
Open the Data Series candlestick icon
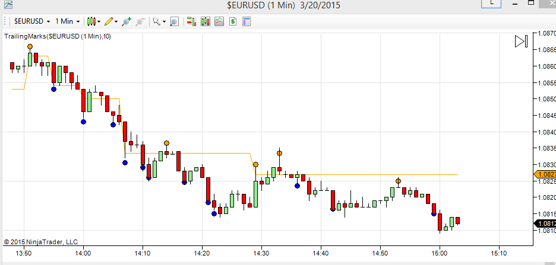206,21
